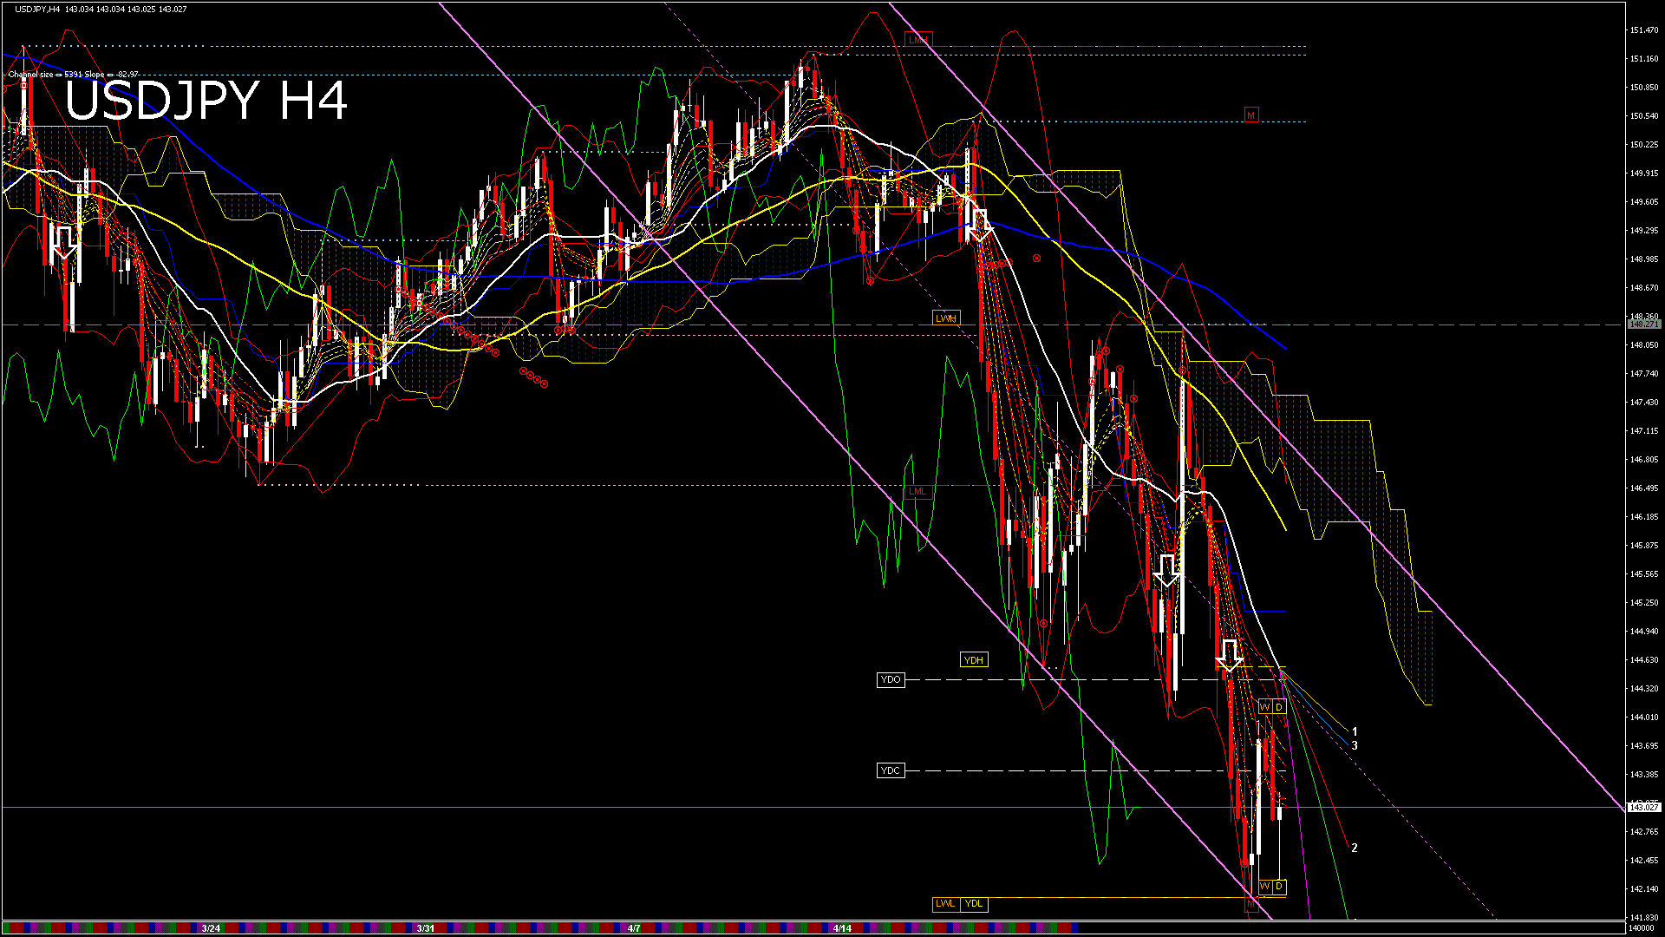This screenshot has height=937, width=1665.
Task: Click the 4/7 date label on time axis
Action: point(634,928)
